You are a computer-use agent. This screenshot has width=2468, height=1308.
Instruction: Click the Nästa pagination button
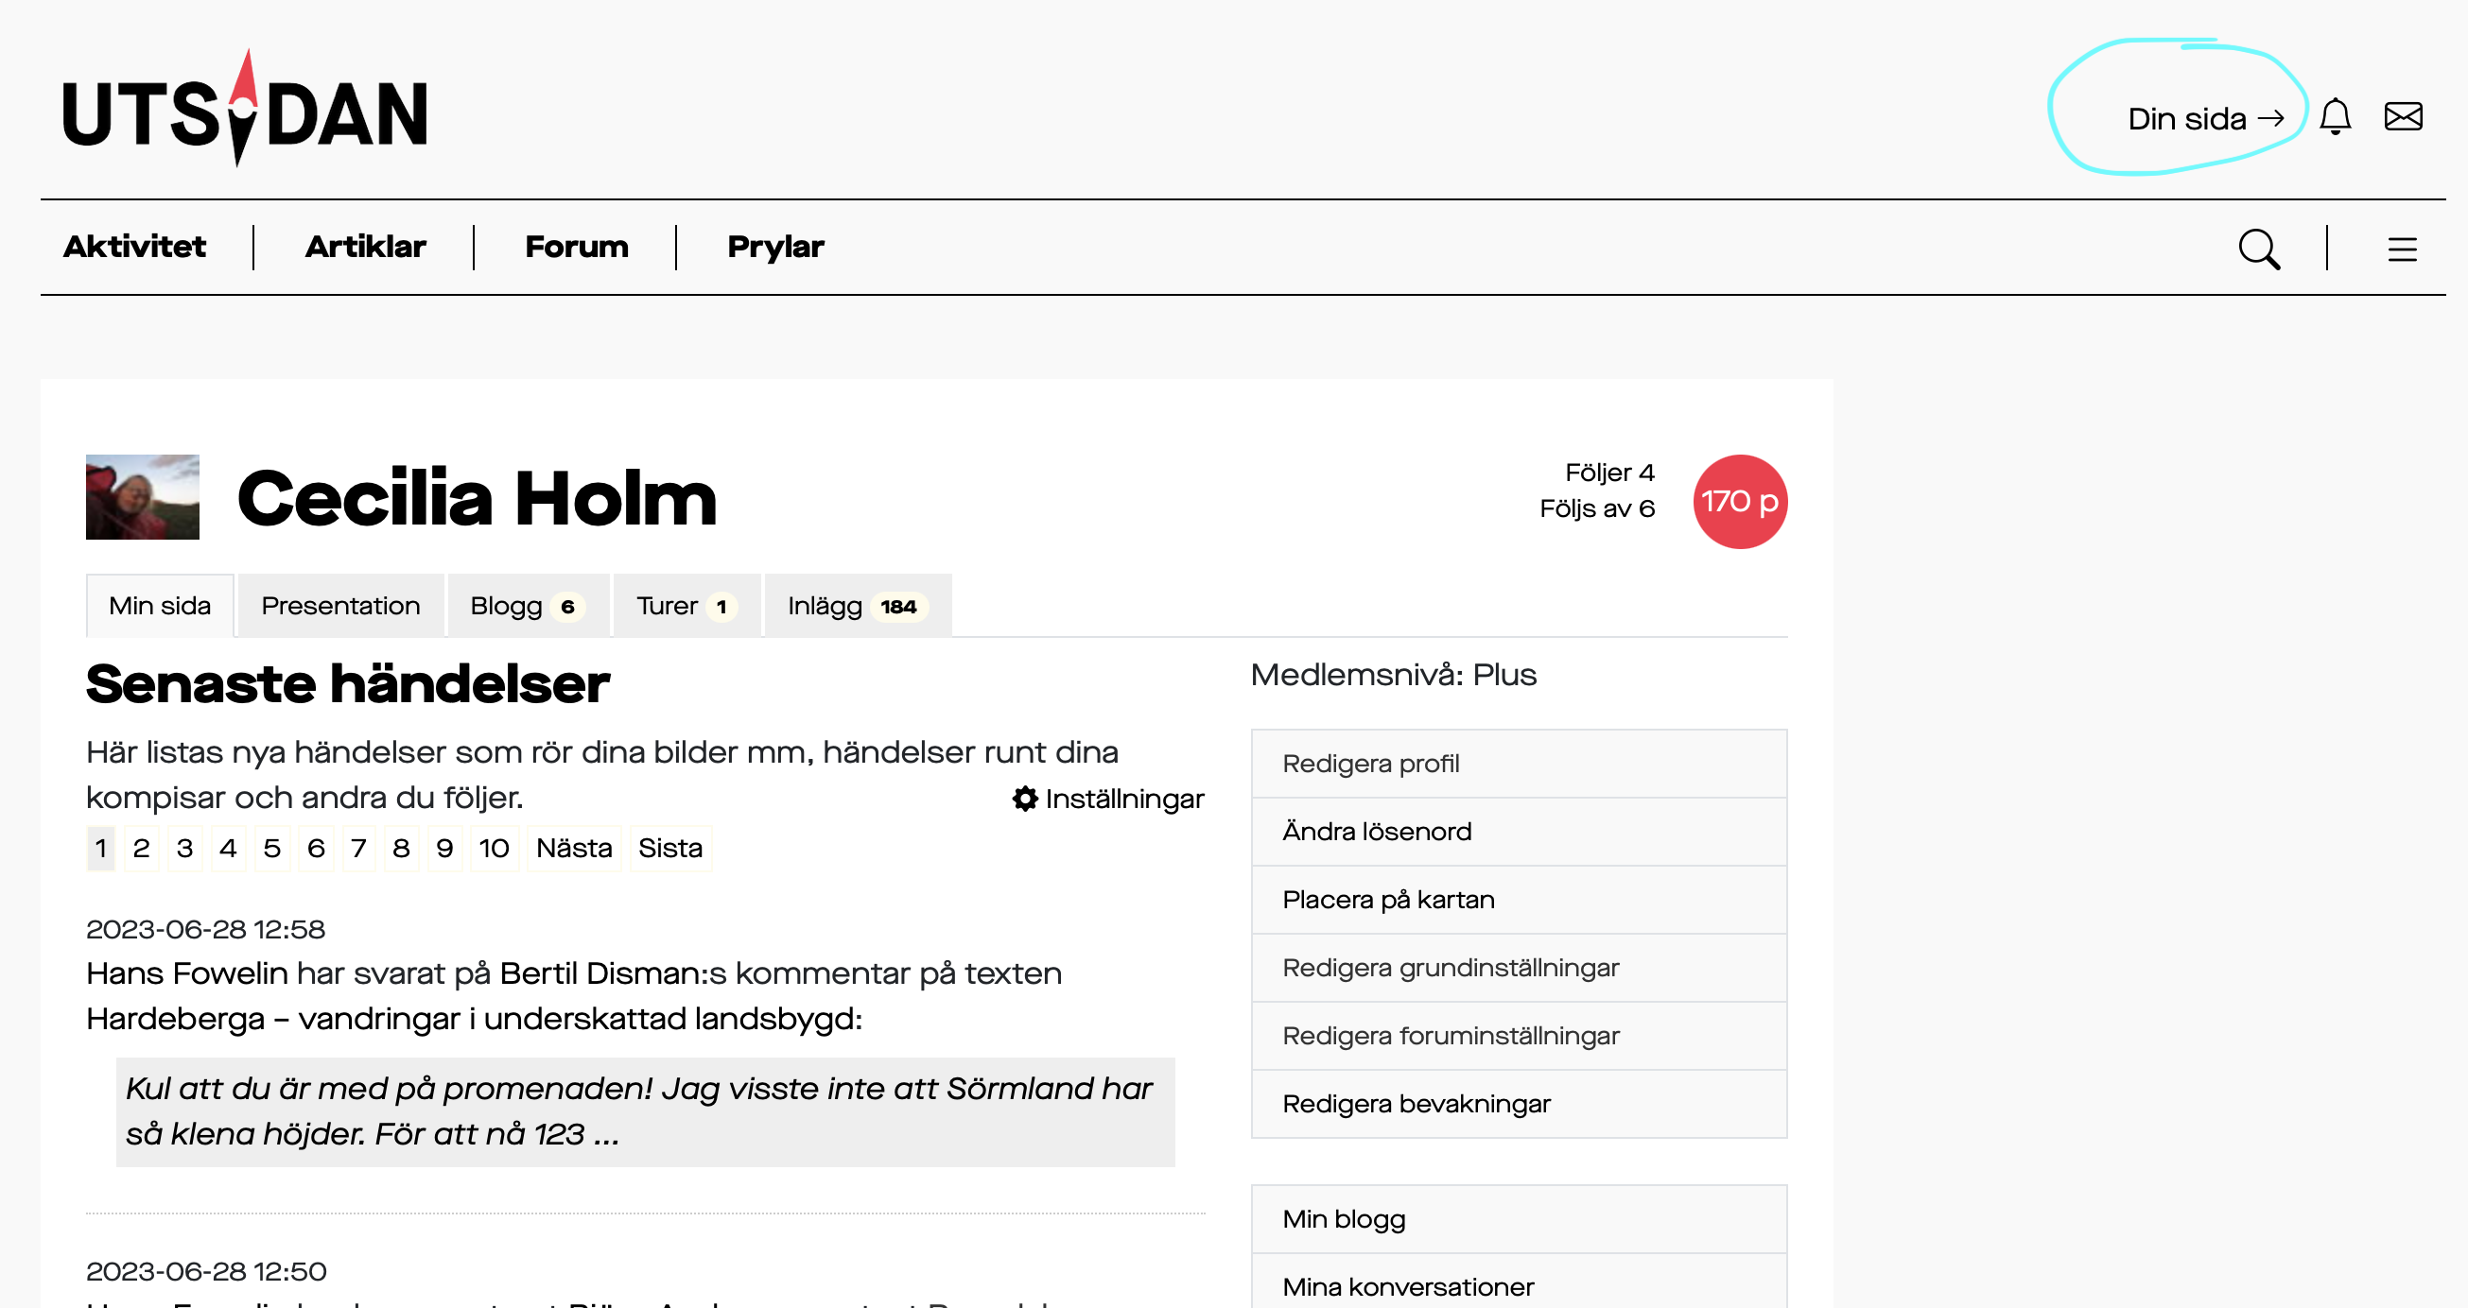pos(574,849)
